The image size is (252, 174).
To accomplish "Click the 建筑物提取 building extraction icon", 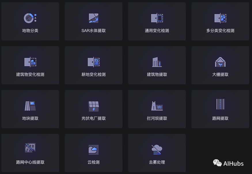I will point(157,61).
